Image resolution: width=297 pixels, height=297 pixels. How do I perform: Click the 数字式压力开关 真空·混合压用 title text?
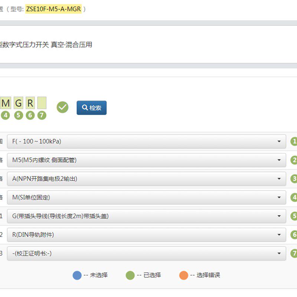pos(46,45)
